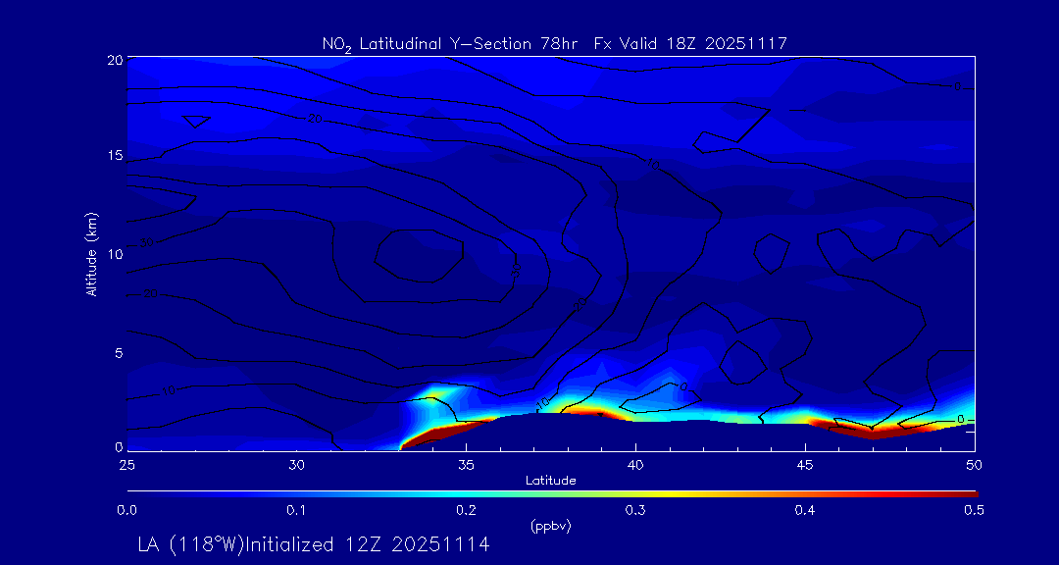
Task: Click color scale value "0.1"
Action: pos(296,511)
